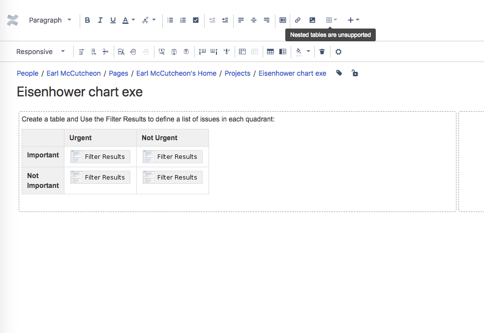This screenshot has height=333, width=484.
Task: Insert column to the right
Action: click(214, 52)
